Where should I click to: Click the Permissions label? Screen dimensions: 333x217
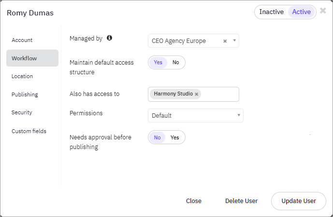point(86,113)
